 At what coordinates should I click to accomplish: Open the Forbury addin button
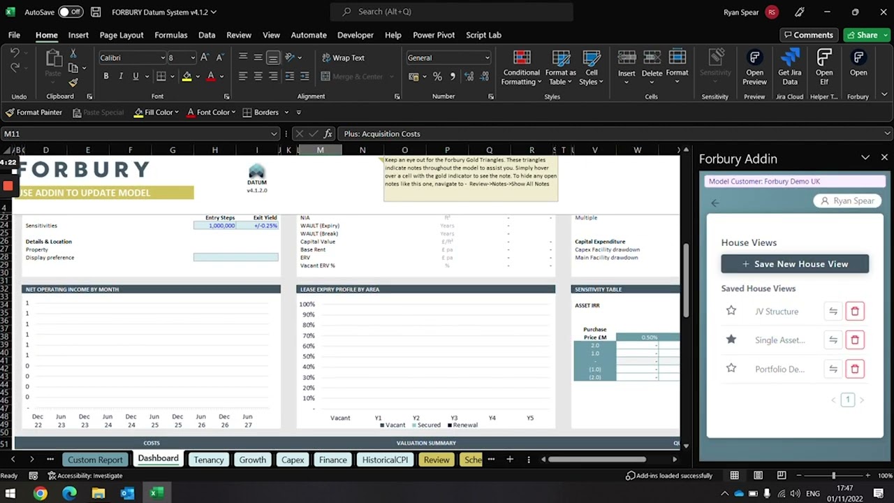(858, 63)
